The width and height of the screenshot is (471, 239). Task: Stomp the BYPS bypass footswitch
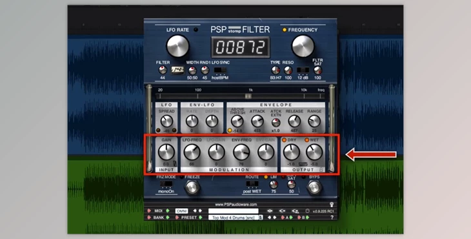coord(314,188)
